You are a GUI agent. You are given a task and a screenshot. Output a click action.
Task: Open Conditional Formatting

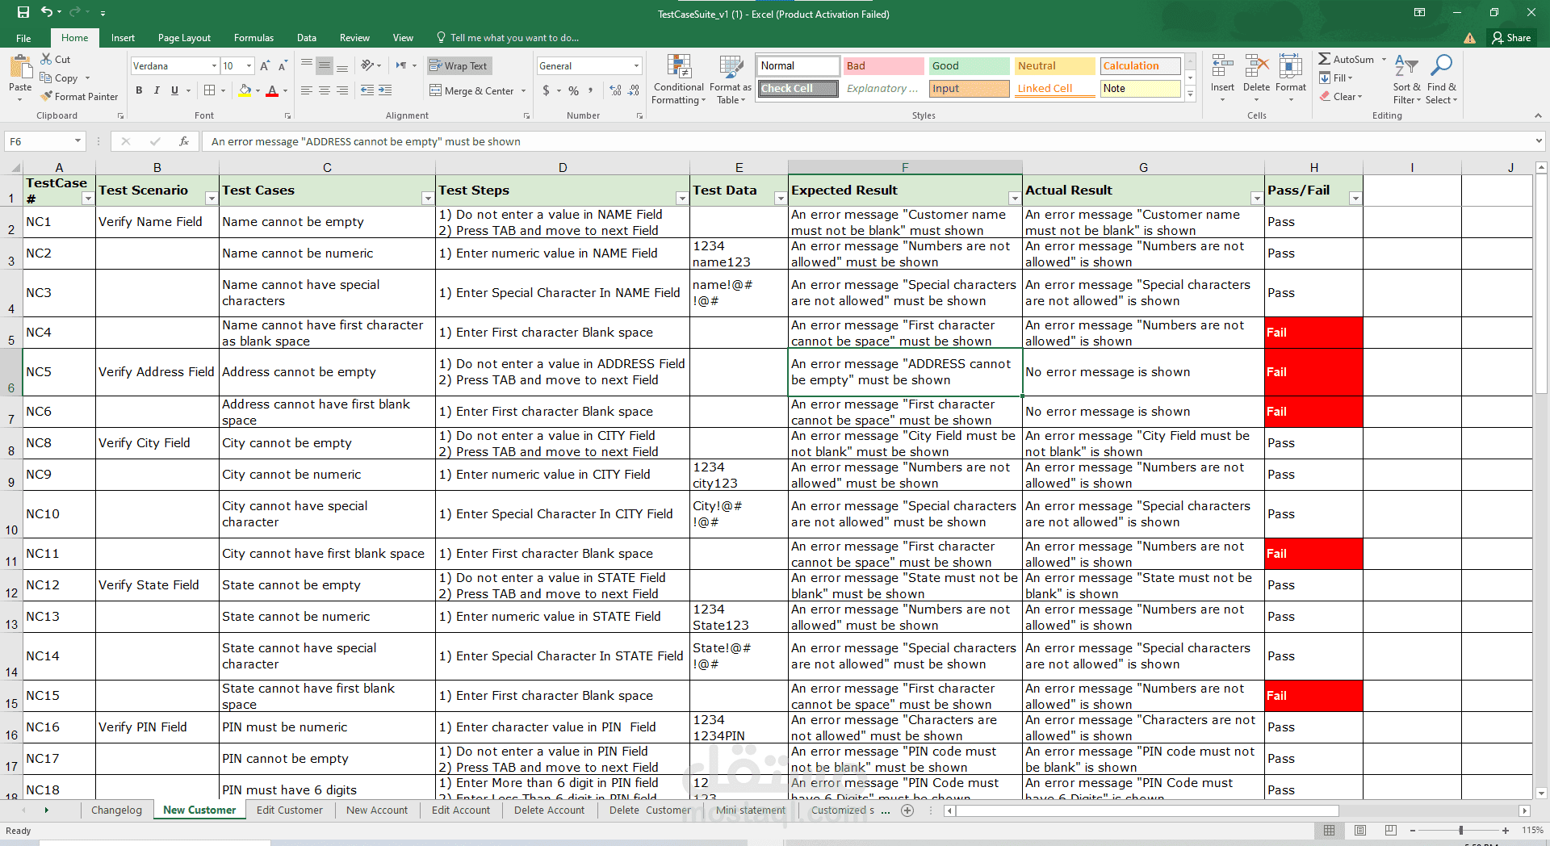pyautogui.click(x=679, y=79)
